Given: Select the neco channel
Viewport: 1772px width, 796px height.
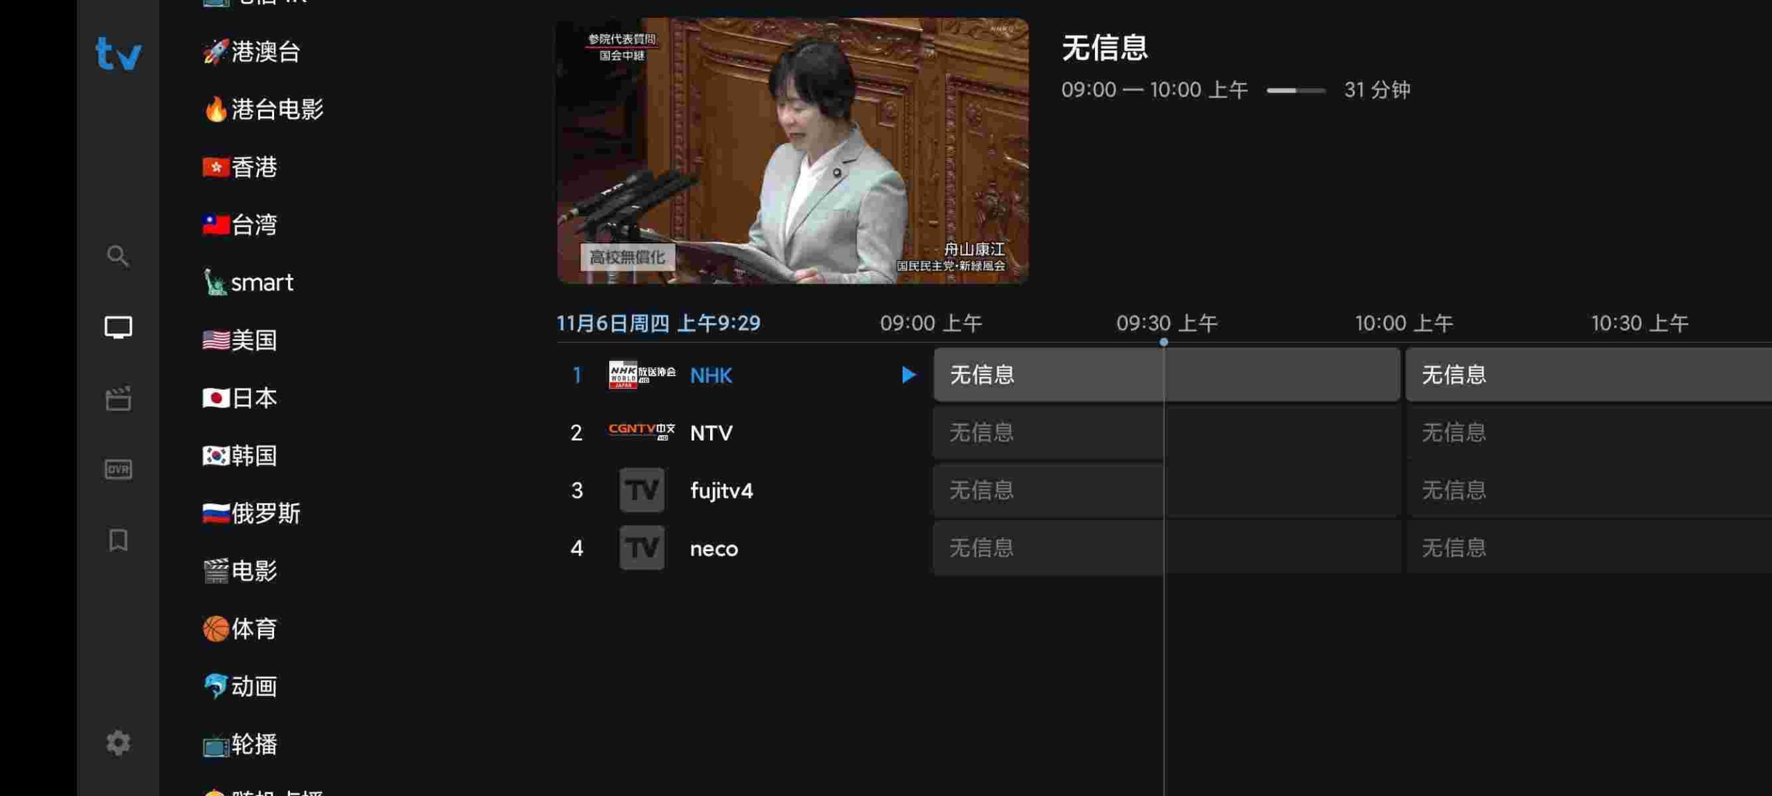Looking at the screenshot, I should pyautogui.click(x=713, y=548).
